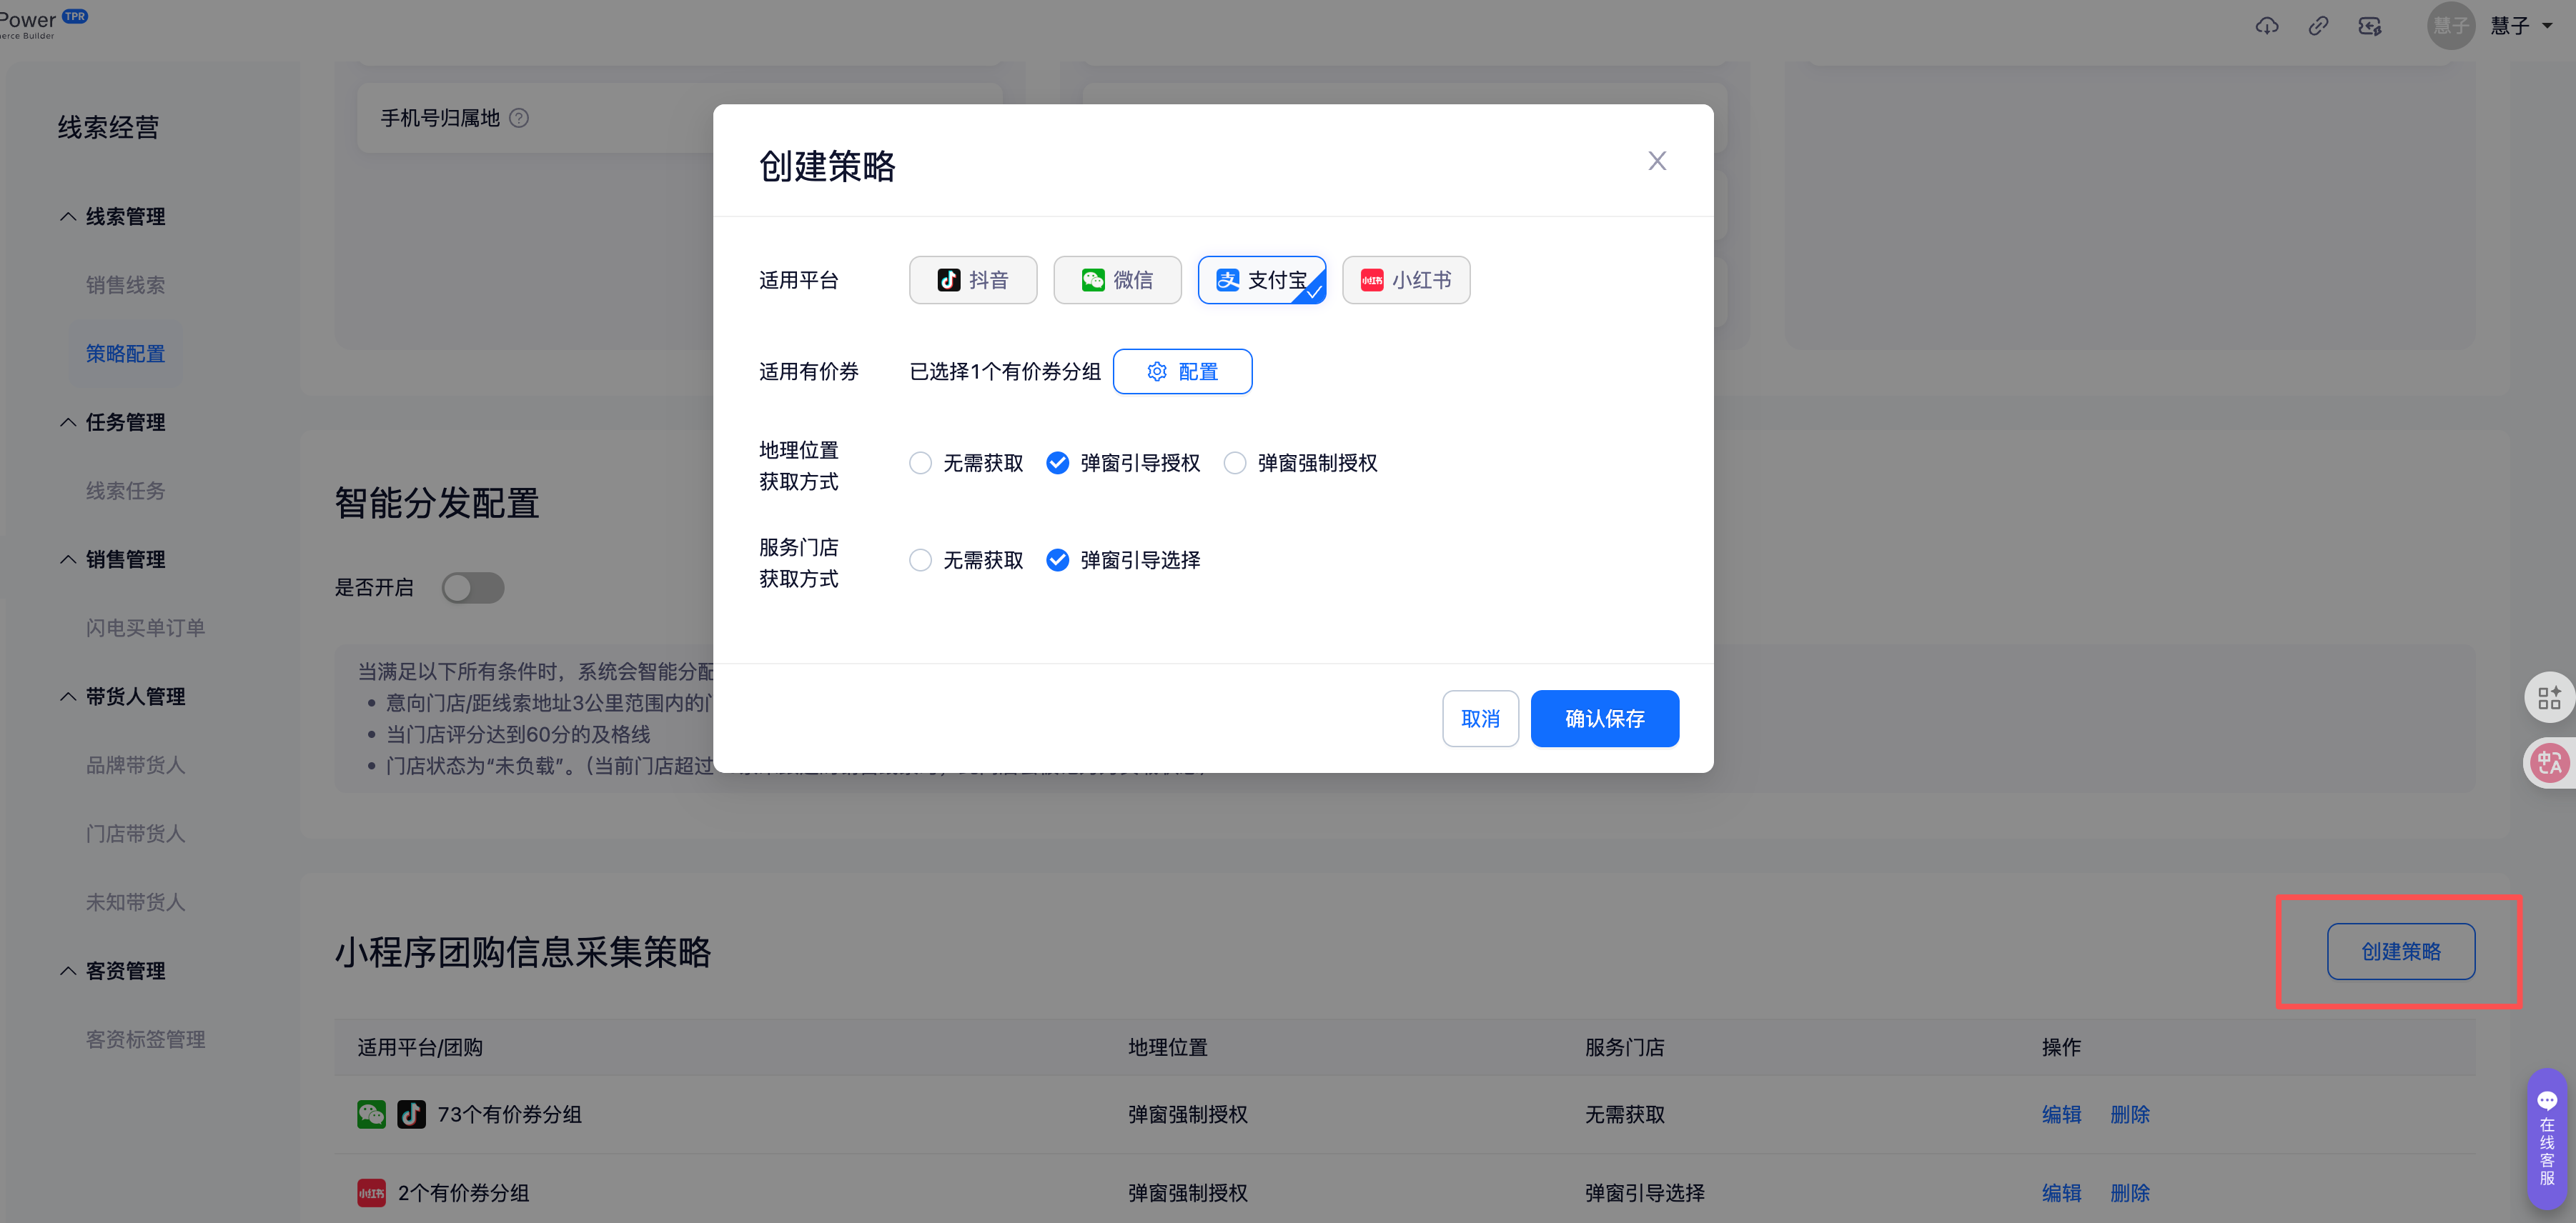Screen dimensions: 2576x1223
Task: Click the help icon beside 手机号归属地
Action: click(x=519, y=118)
